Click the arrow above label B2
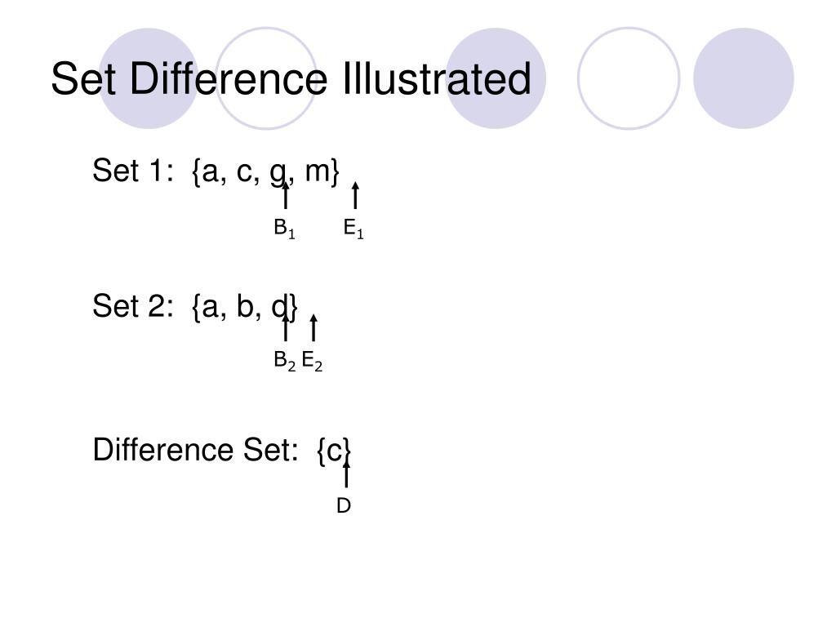Viewport: 836px width, 627px height. [286, 328]
